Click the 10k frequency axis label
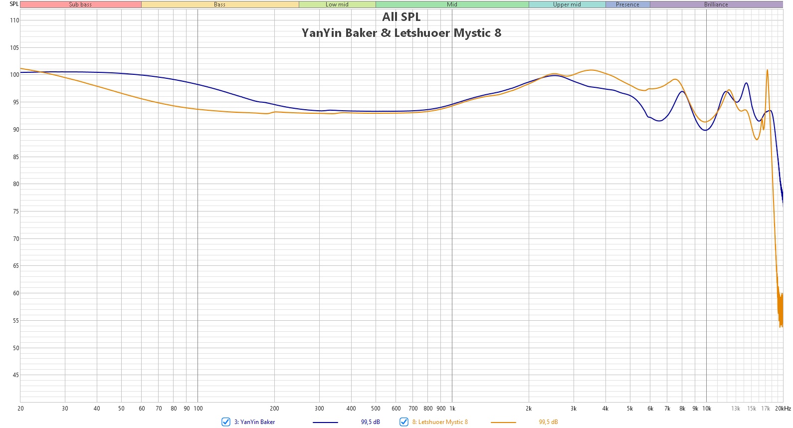 (707, 409)
